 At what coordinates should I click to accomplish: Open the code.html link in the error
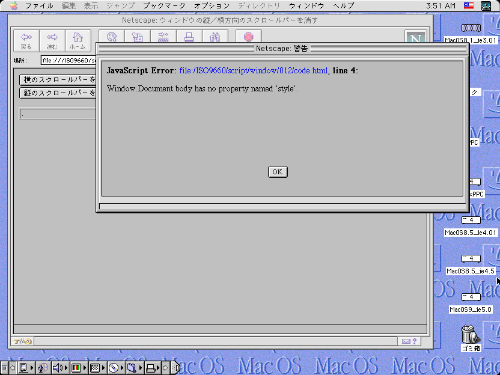click(254, 70)
